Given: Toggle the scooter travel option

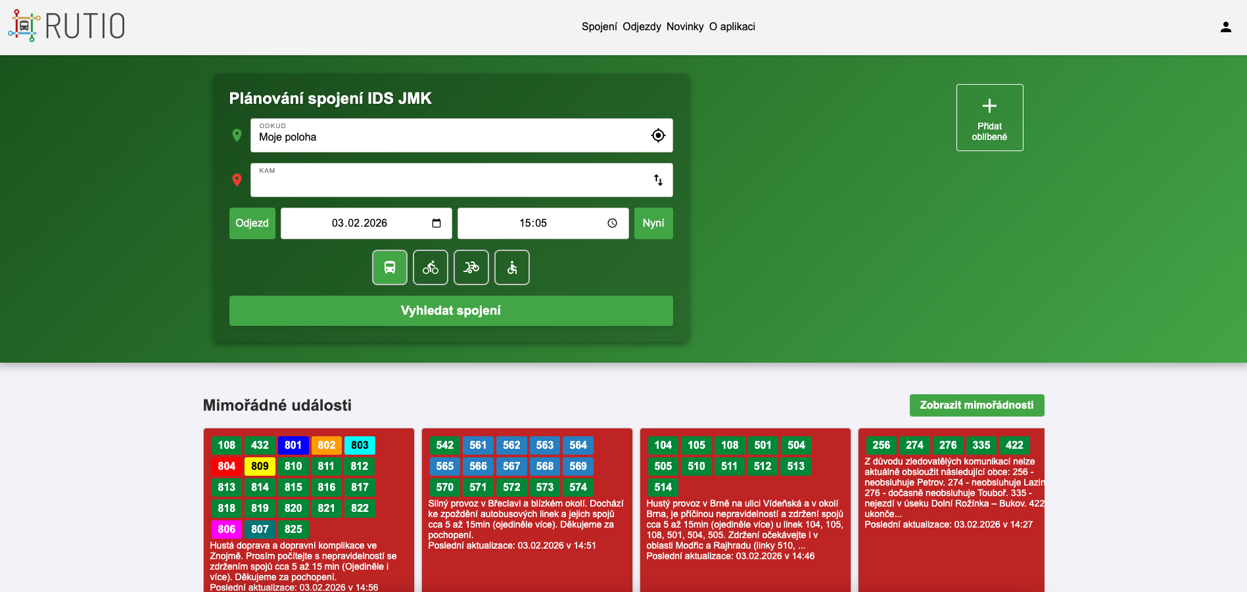Looking at the screenshot, I should [471, 267].
